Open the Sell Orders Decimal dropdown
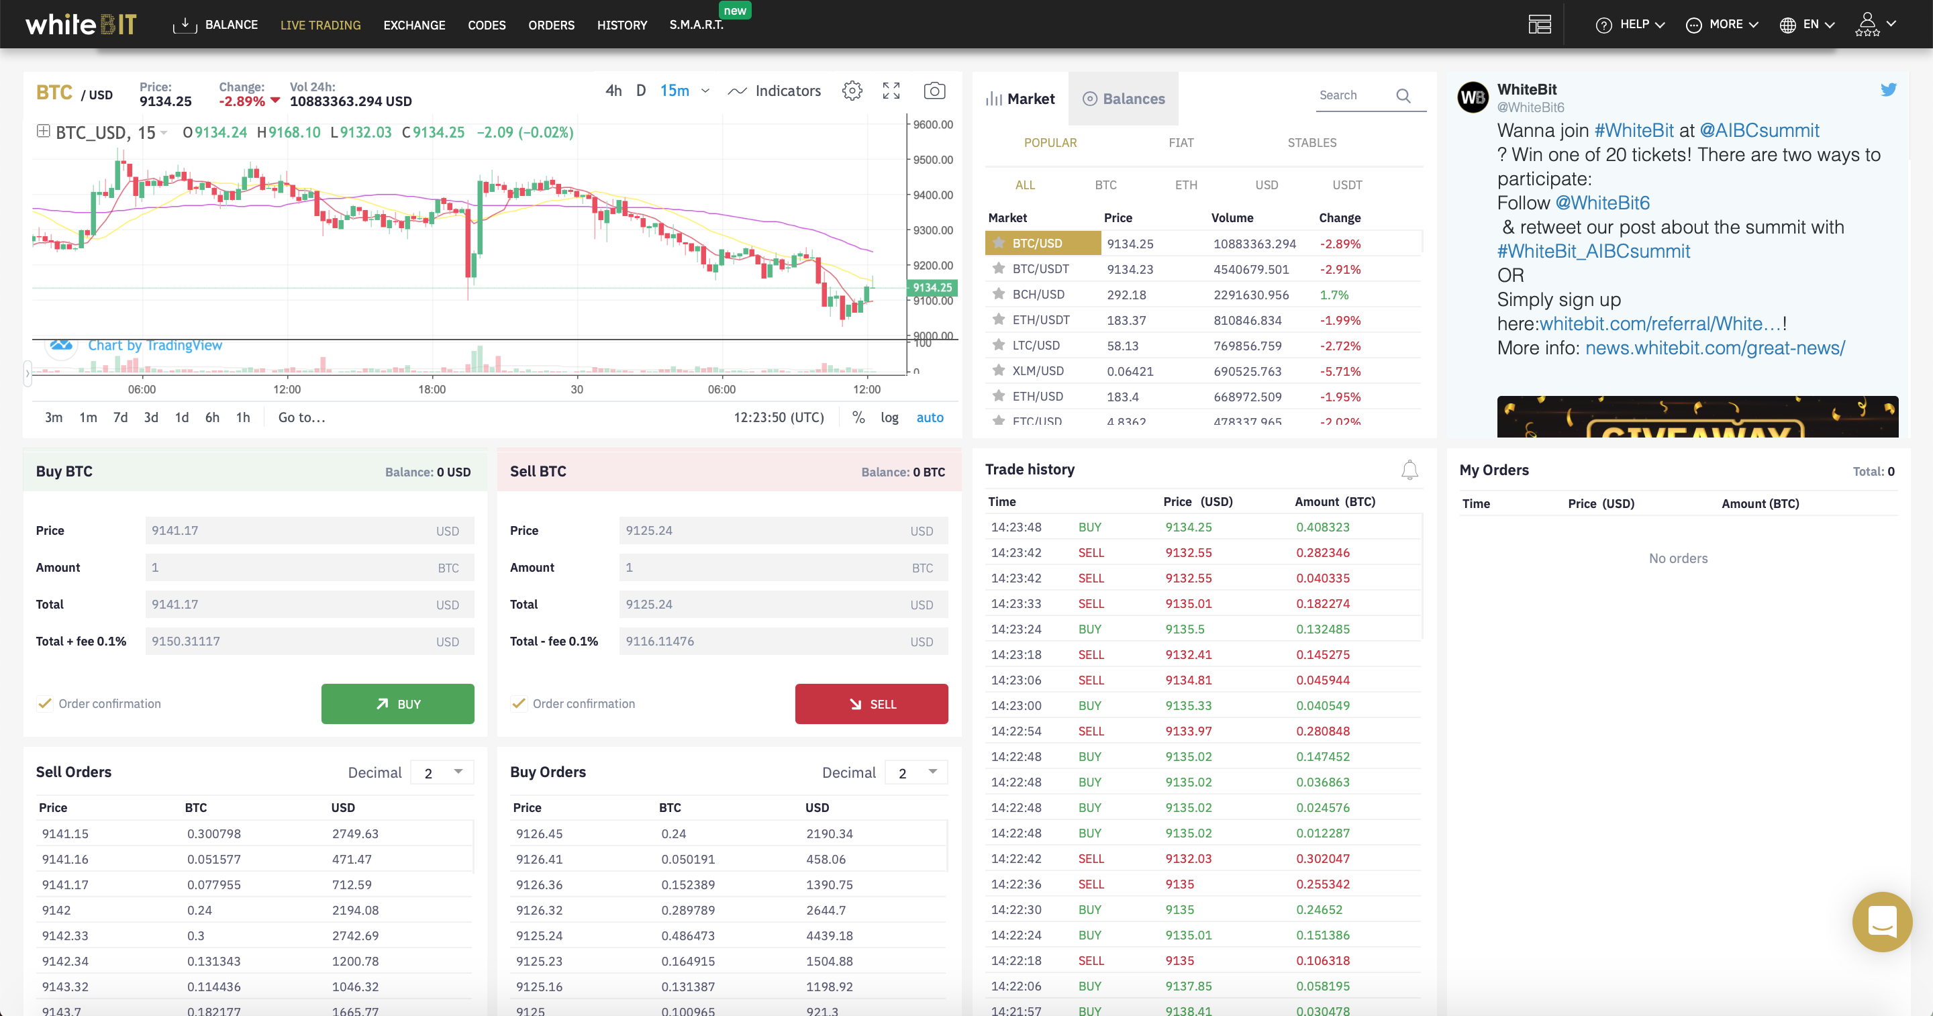 (x=441, y=771)
